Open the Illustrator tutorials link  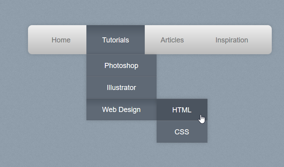(121, 88)
